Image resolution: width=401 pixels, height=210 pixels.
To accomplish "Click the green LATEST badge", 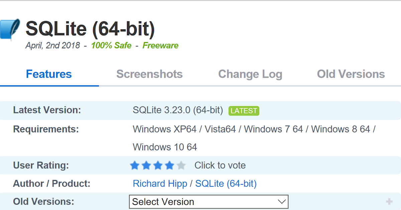I will [244, 111].
